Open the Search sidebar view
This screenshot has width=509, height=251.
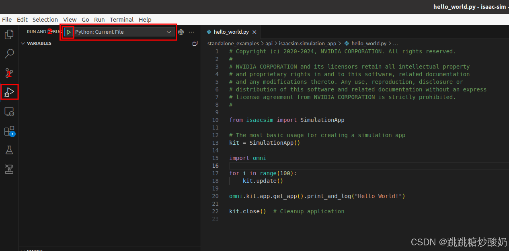pos(9,53)
